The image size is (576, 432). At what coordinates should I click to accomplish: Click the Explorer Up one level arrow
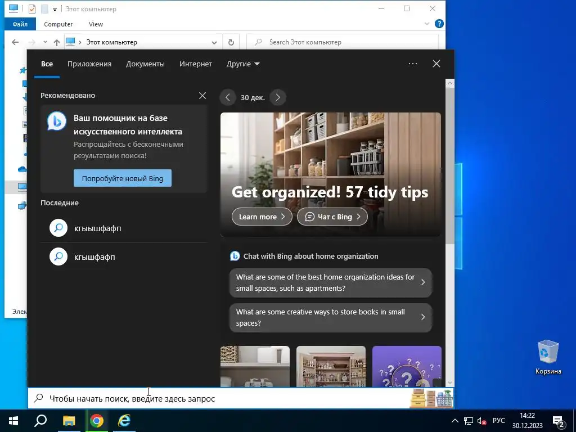[57, 42]
